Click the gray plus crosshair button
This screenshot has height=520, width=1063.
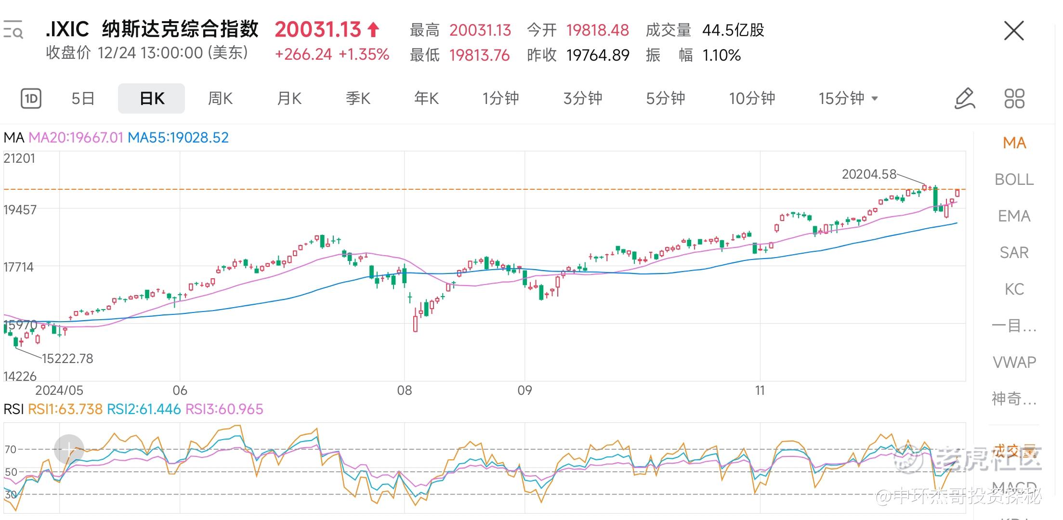[x=69, y=449]
